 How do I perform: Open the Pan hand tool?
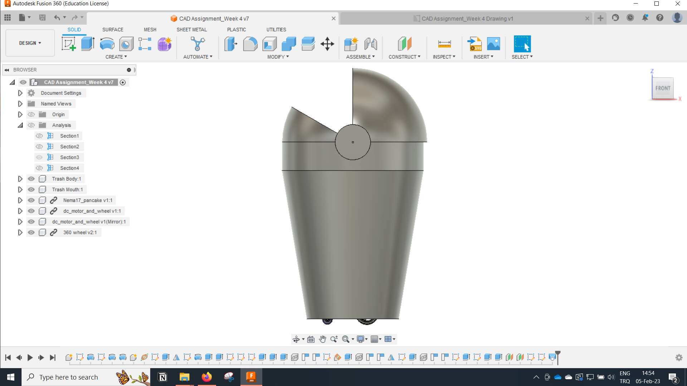[322, 339]
